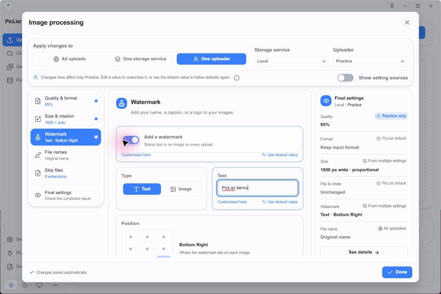Click the database icon in PicList's sidebar
Viewport: 441px width, 294px height.
point(10,80)
